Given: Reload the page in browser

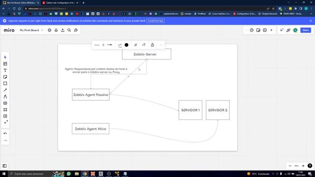Looking at the screenshot, I should click(14, 9).
